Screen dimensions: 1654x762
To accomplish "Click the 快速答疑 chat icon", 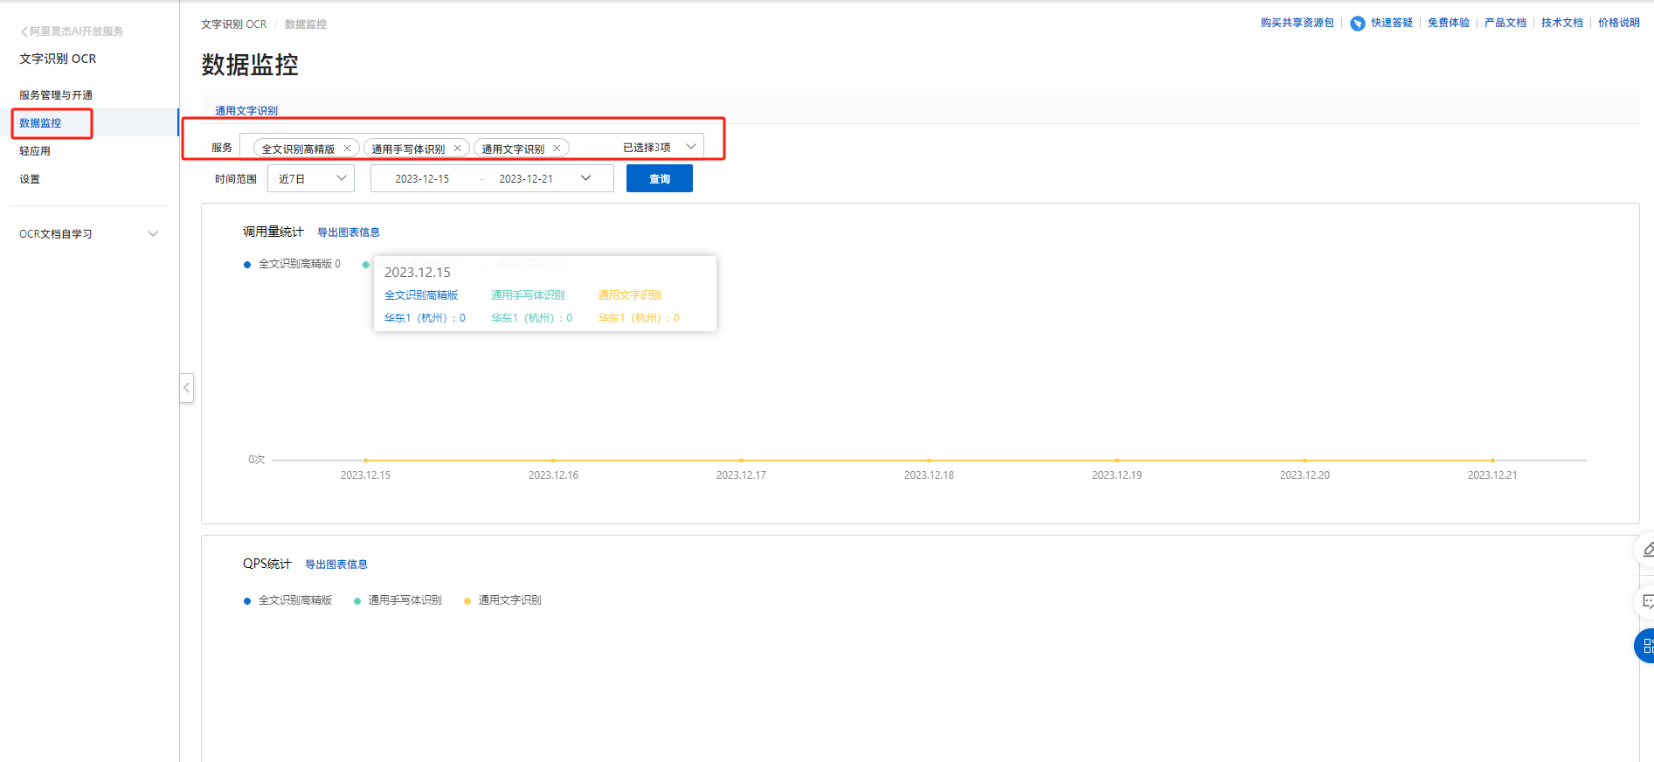I will 1357,24.
